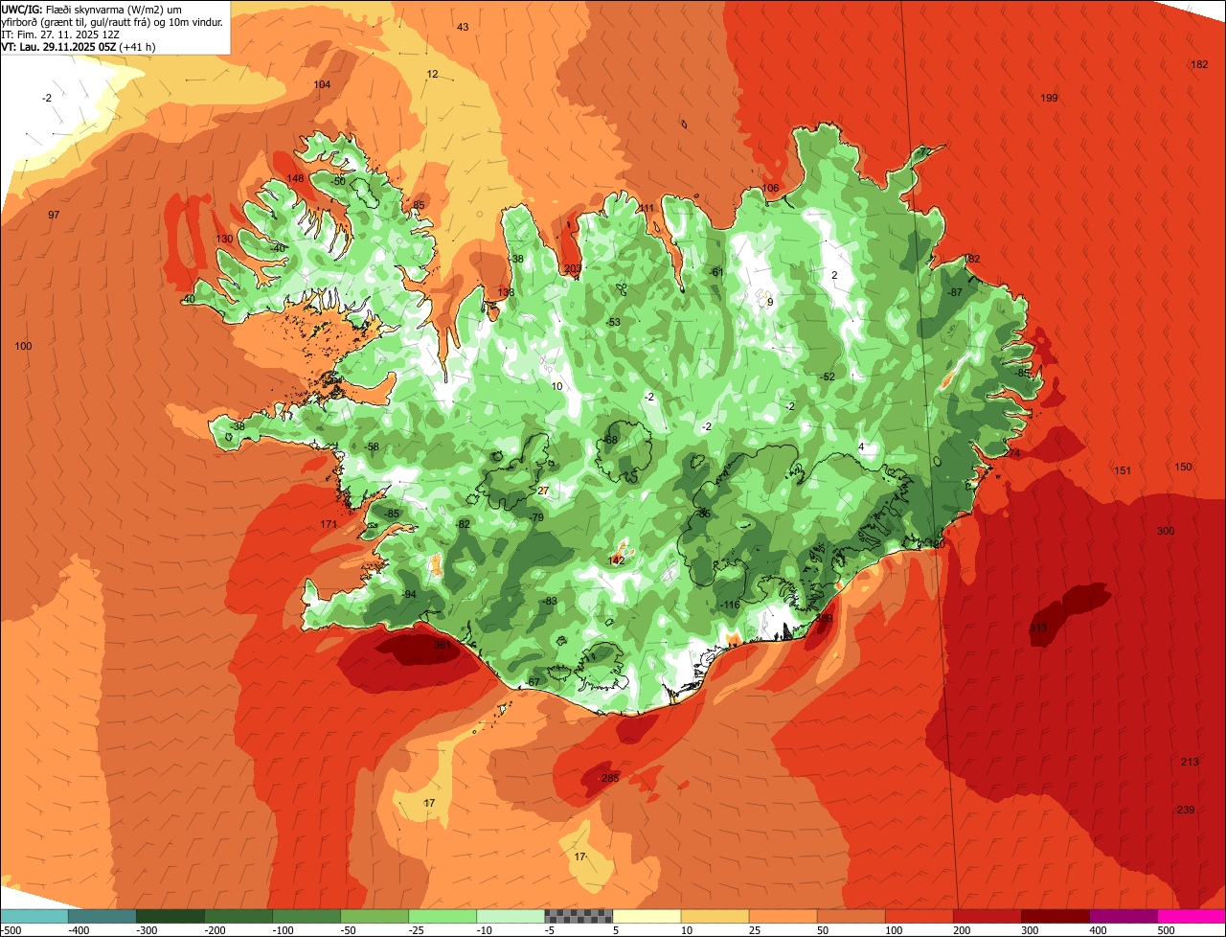Click the value 142 in south central Iceland
Viewport: 1226px width, 937px height.
617,560
